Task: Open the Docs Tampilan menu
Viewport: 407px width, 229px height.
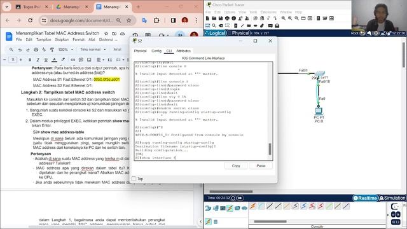Action: click(x=43, y=39)
